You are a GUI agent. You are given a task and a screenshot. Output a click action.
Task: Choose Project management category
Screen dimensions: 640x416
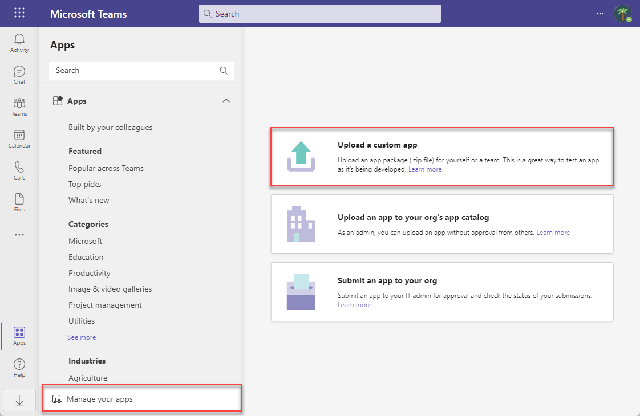click(x=105, y=305)
